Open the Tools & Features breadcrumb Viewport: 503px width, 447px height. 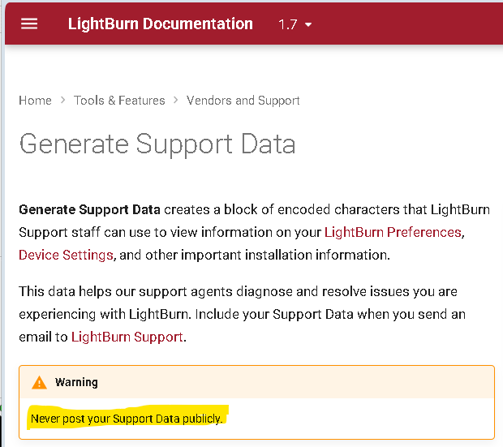tap(119, 101)
